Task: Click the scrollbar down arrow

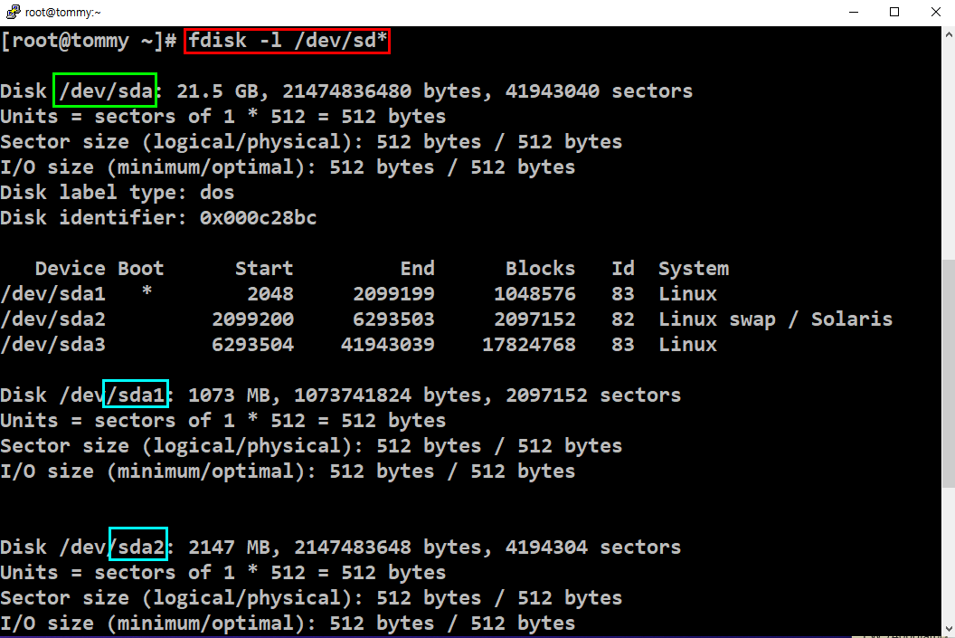Action: pyautogui.click(x=949, y=628)
